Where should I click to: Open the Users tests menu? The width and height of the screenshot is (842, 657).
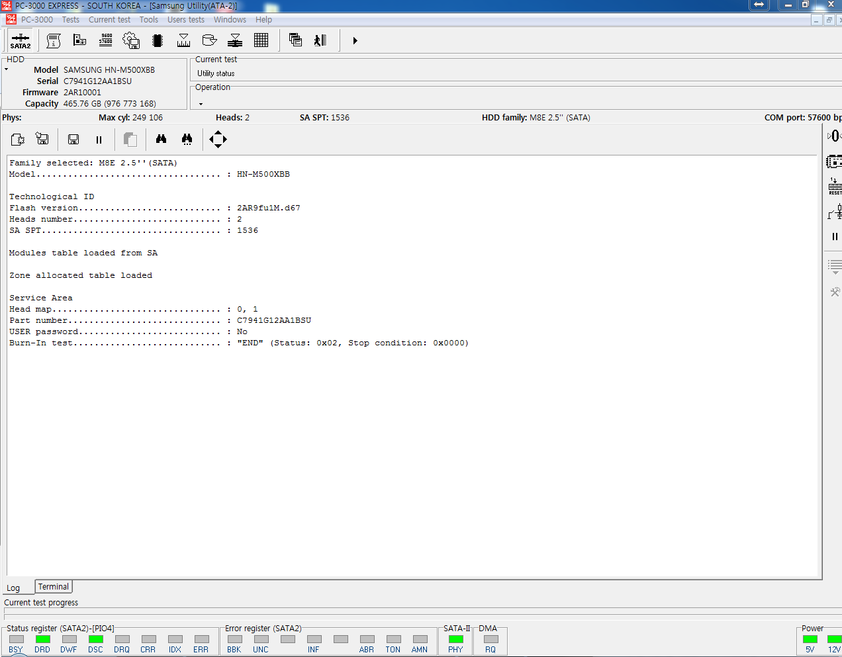click(x=185, y=20)
